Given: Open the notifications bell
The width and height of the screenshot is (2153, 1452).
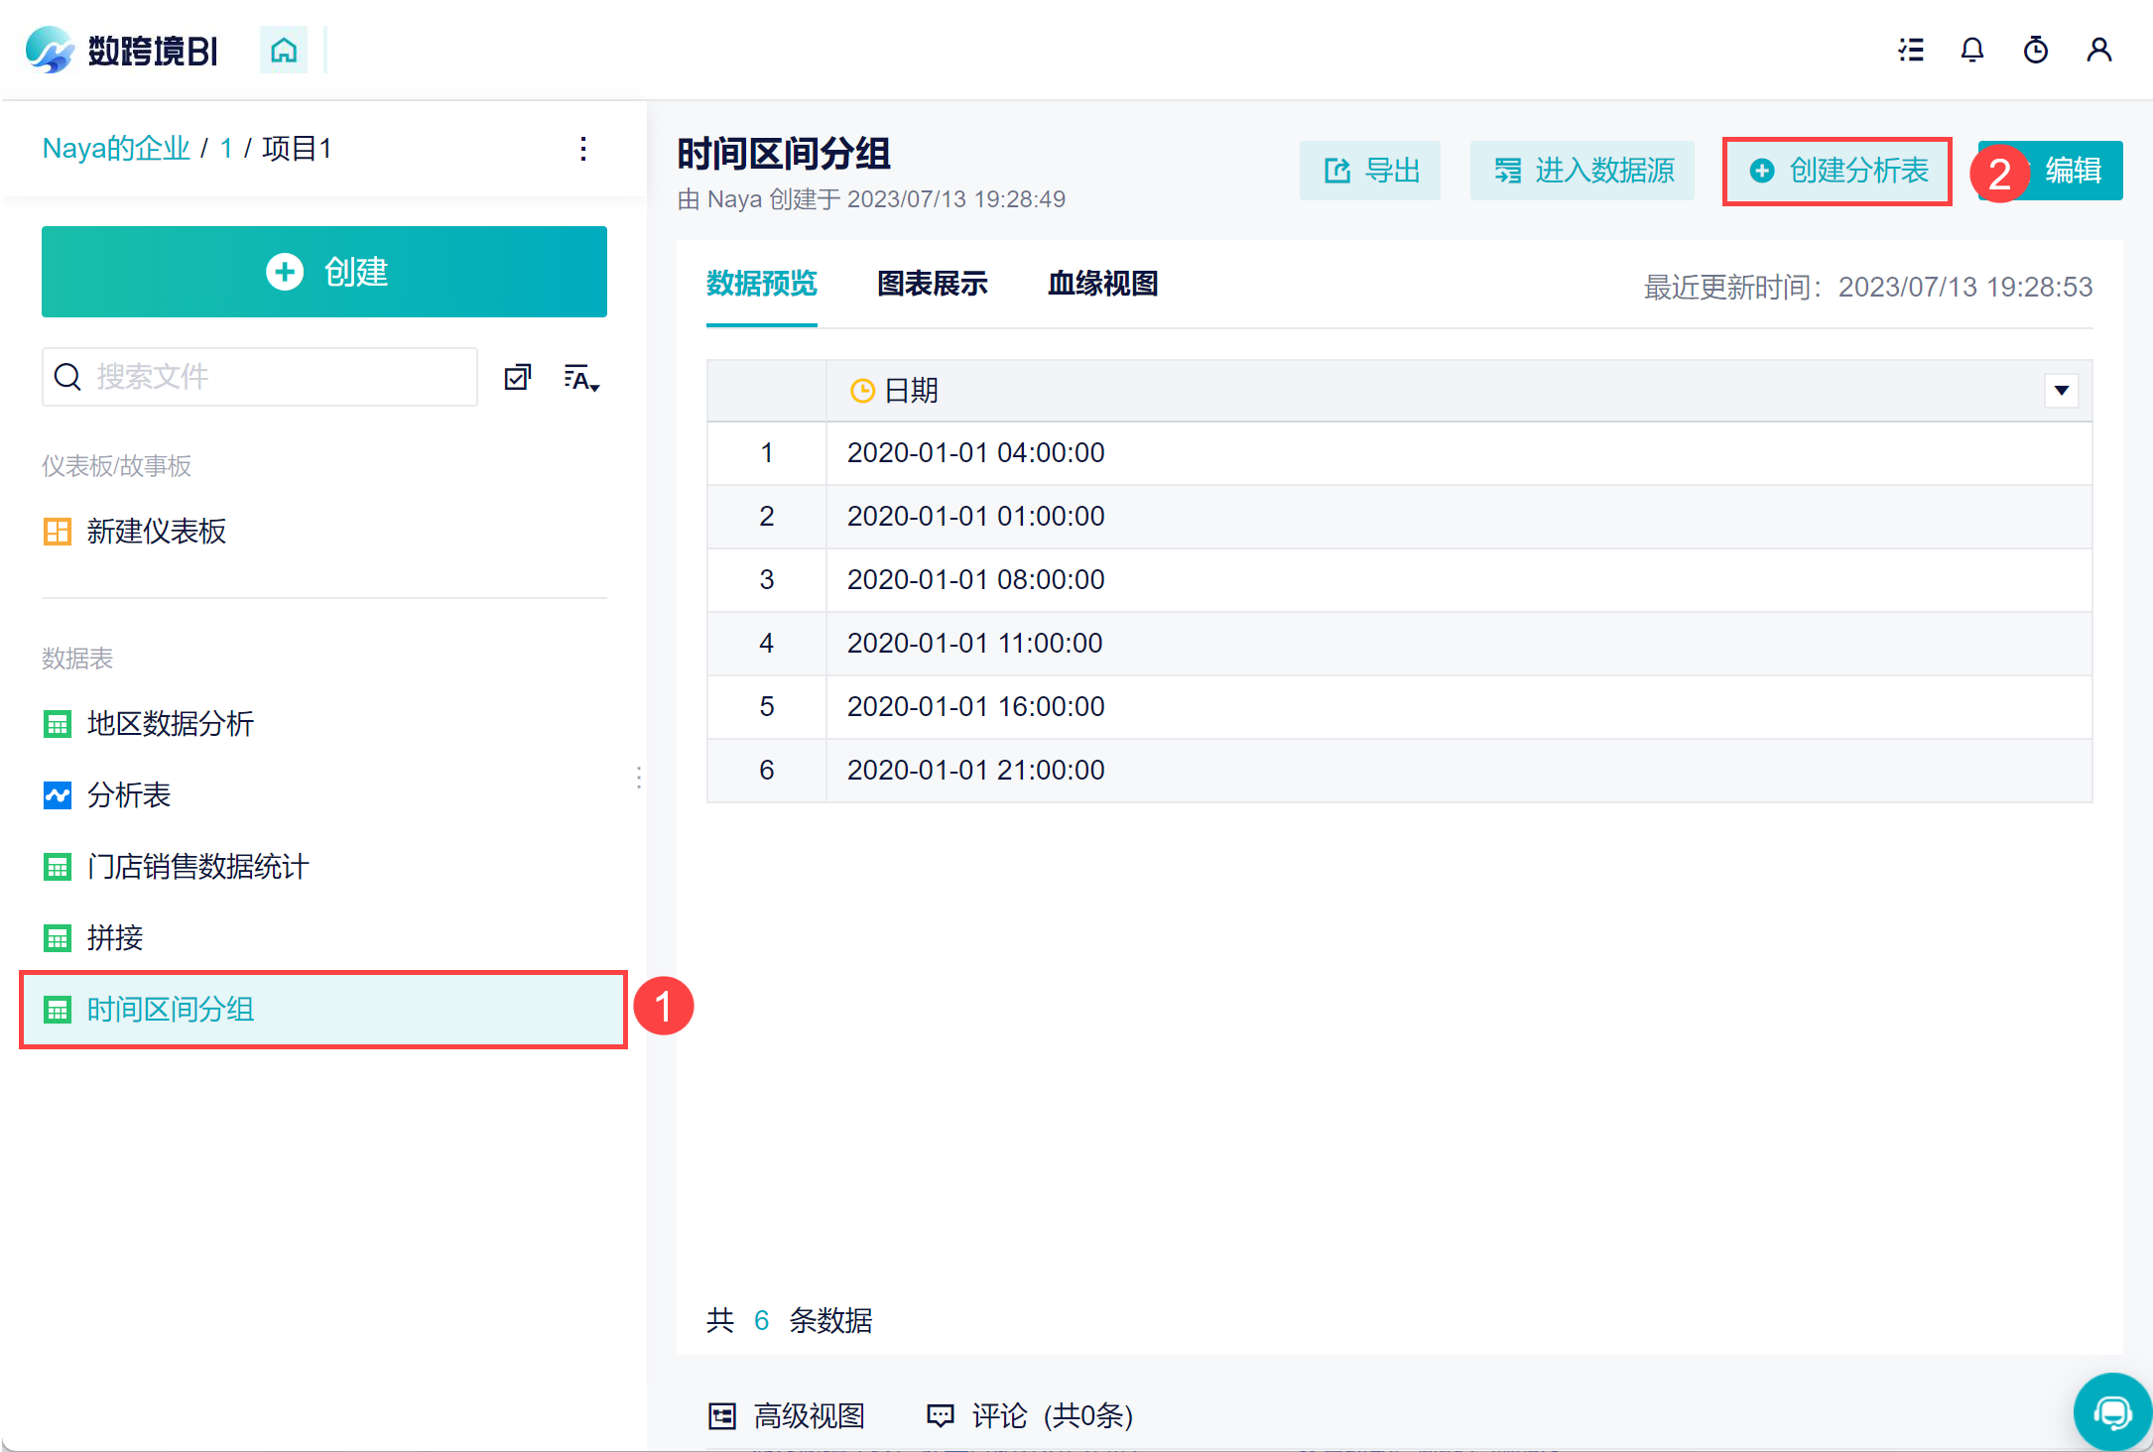Looking at the screenshot, I should (1972, 50).
